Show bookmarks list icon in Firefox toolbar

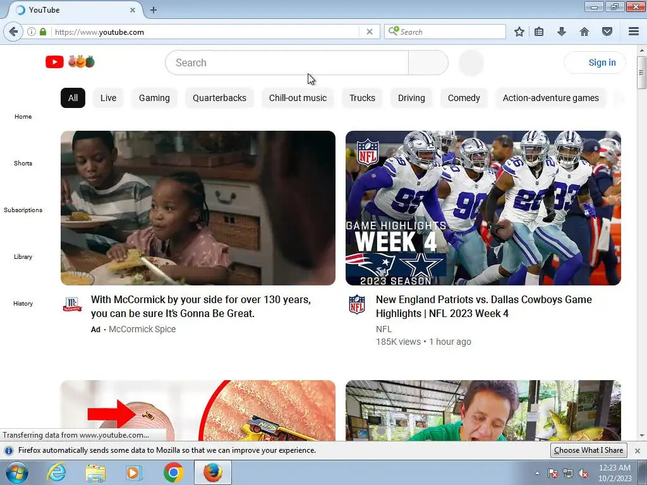(539, 32)
